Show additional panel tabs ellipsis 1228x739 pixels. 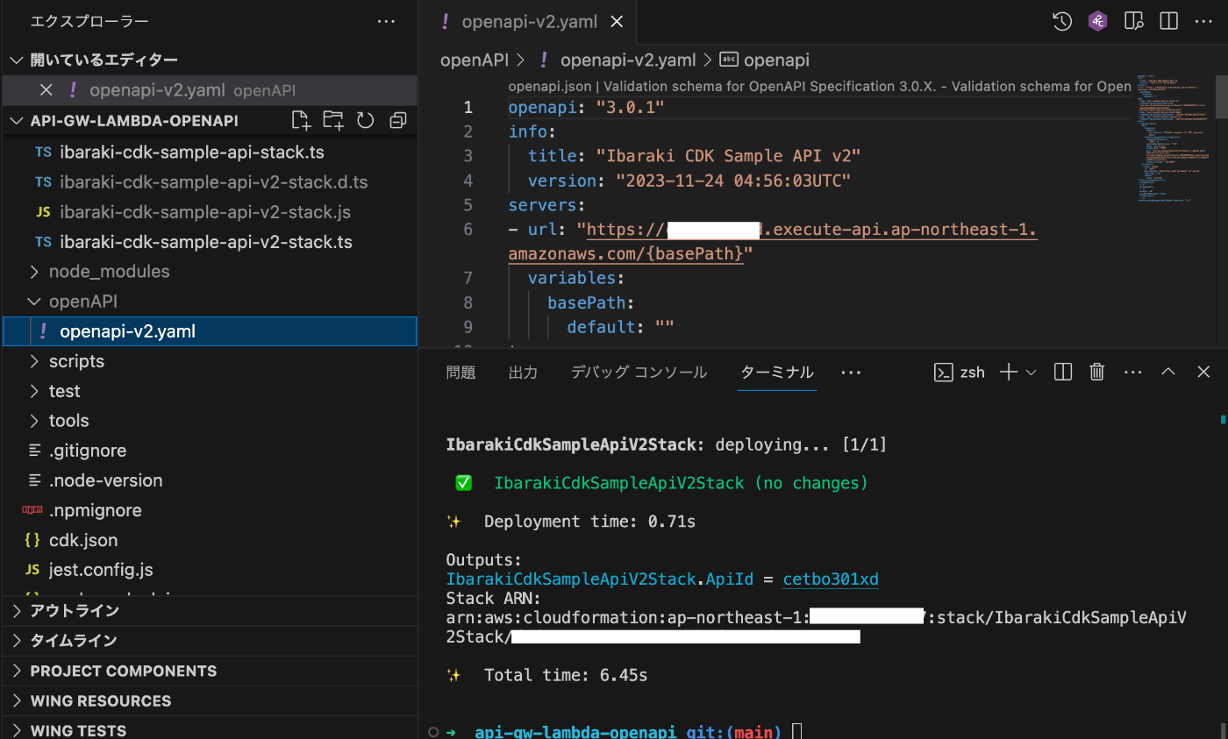pos(851,372)
